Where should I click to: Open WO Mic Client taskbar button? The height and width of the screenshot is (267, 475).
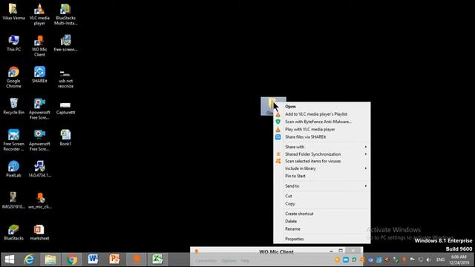(x=136, y=260)
